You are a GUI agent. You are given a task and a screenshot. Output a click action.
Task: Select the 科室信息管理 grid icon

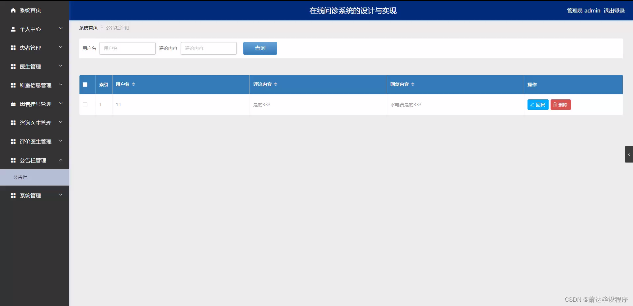[x=13, y=85]
